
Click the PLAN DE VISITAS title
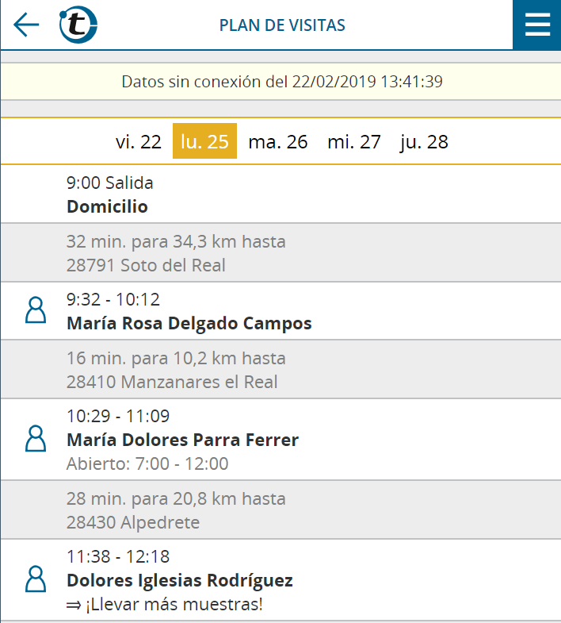(282, 25)
